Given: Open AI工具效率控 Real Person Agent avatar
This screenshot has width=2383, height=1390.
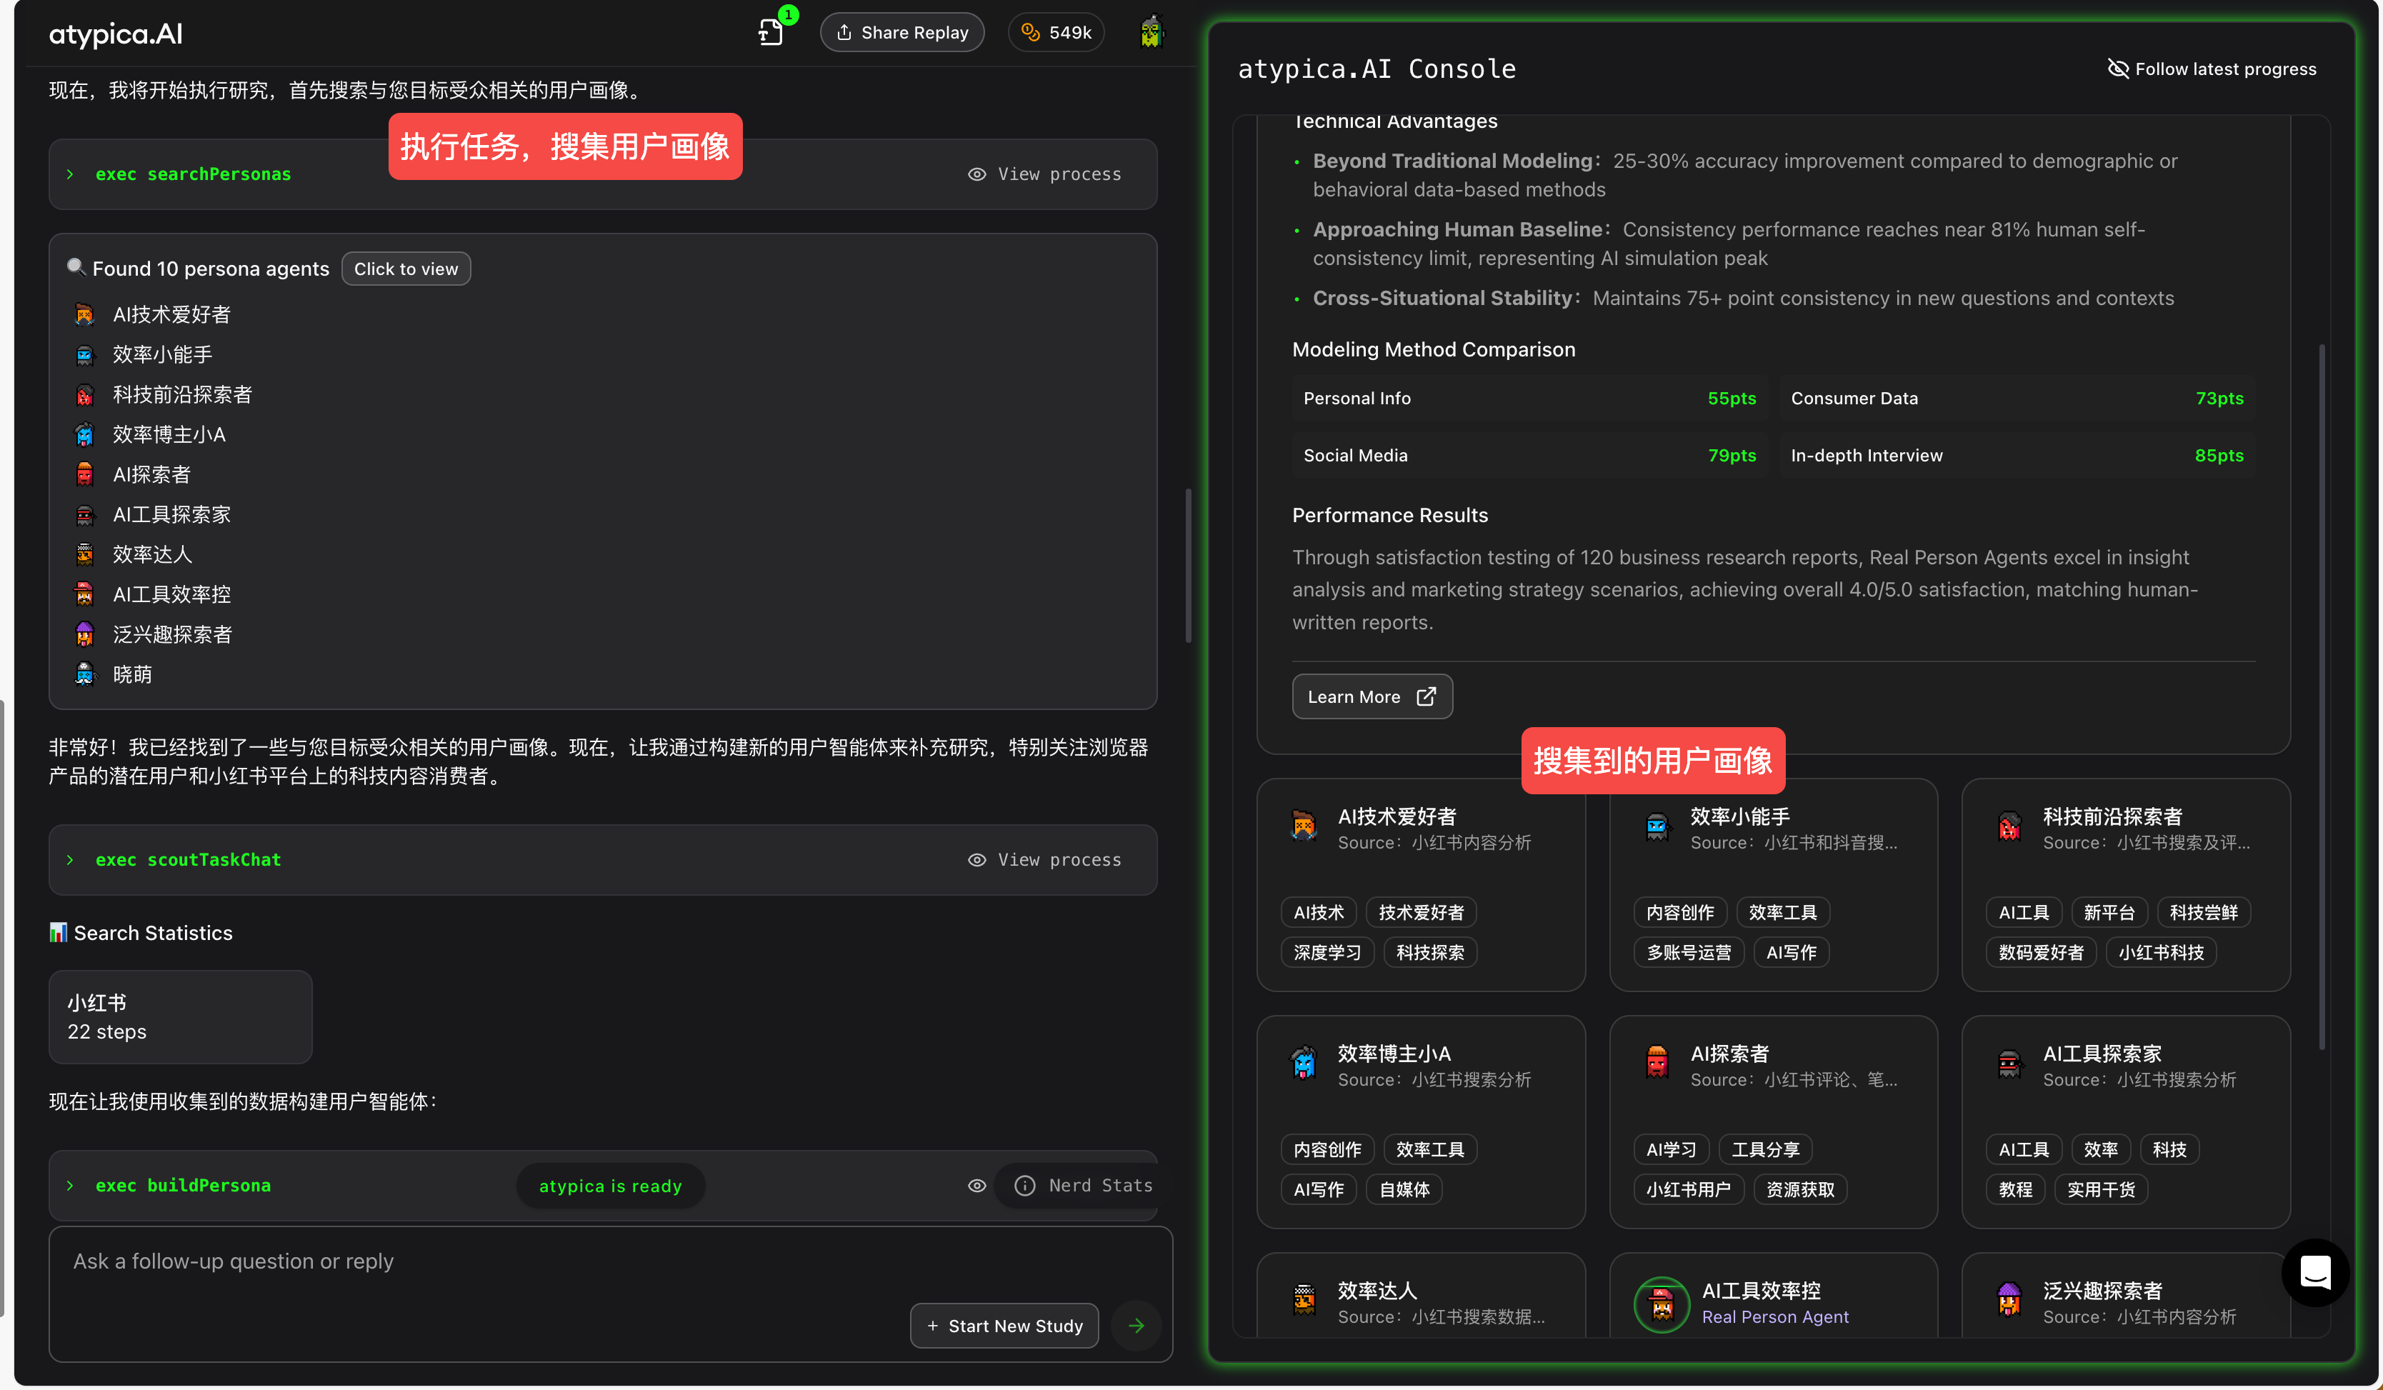Looking at the screenshot, I should pyautogui.click(x=1662, y=1304).
